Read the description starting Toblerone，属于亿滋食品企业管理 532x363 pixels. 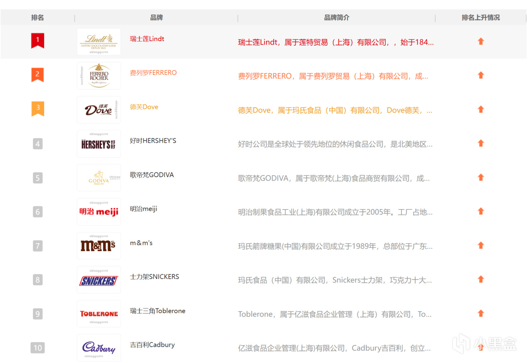click(335, 314)
